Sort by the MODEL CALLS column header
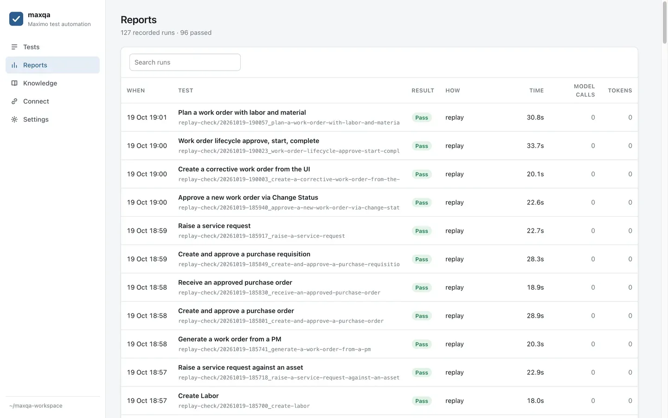Screen dimensions: 668x418 click(584, 91)
